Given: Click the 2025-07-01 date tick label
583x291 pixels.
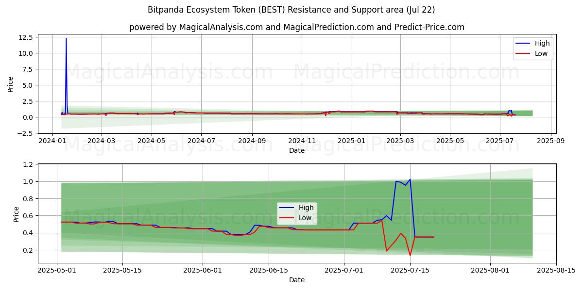Looking at the screenshot, I should point(344,271).
